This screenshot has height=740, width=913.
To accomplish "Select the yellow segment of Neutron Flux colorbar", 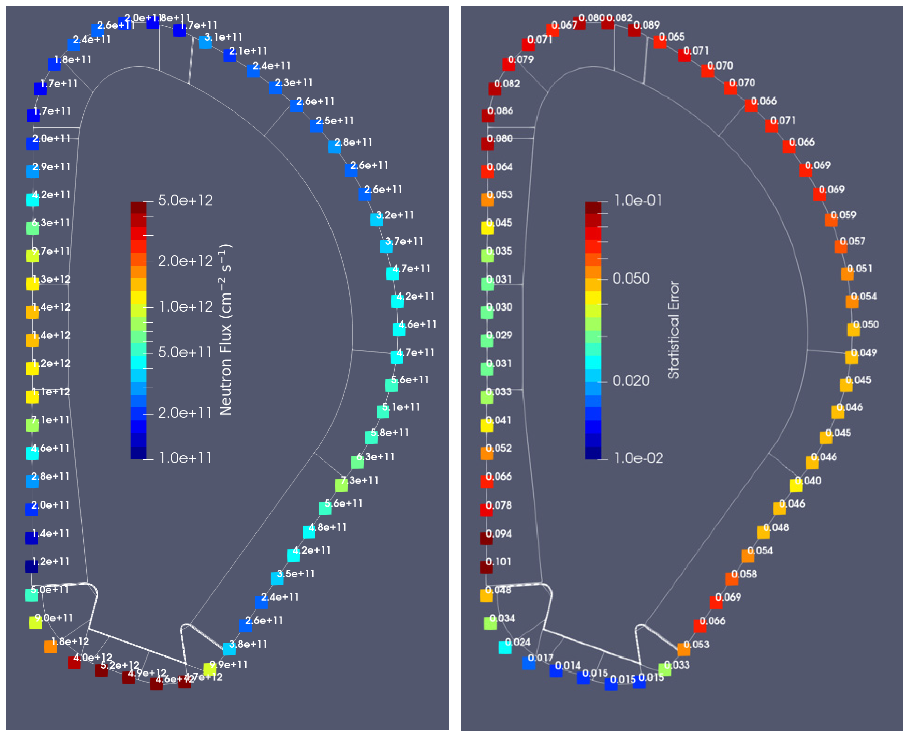I will [138, 297].
